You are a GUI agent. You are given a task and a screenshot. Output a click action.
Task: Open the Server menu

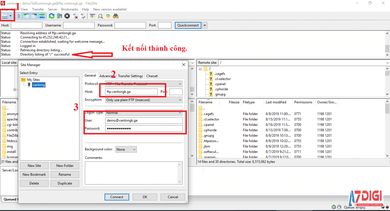pos(52,9)
